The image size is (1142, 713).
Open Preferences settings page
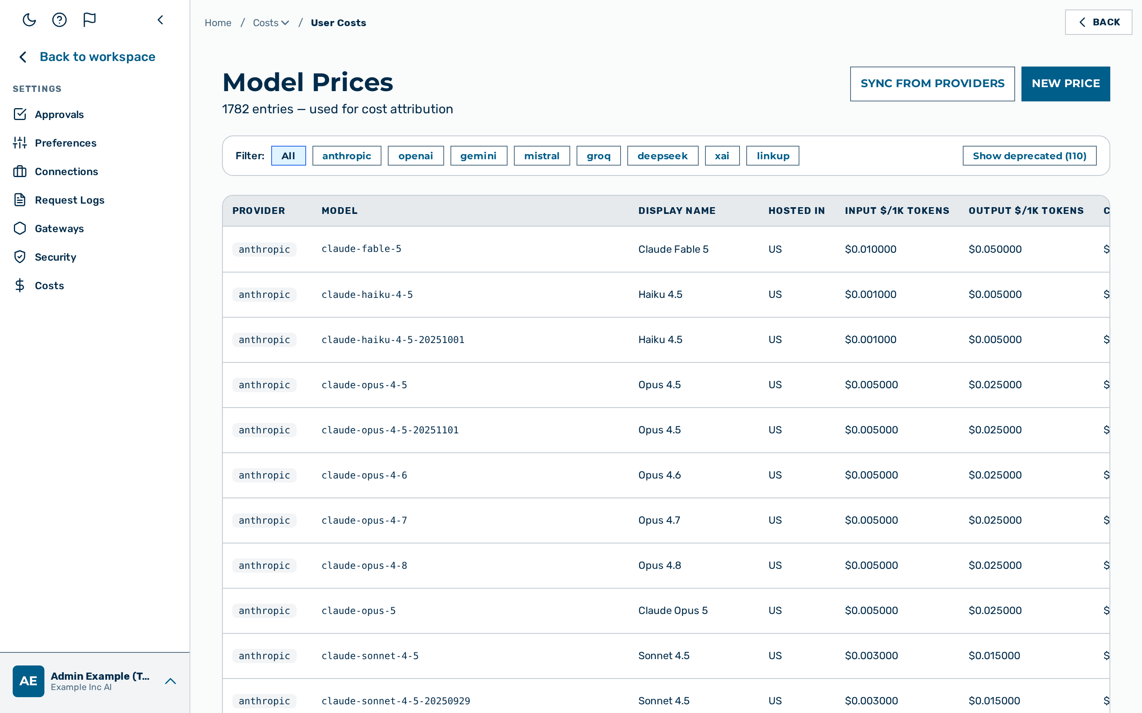(x=65, y=143)
